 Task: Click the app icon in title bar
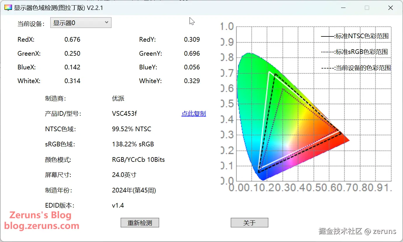[8, 8]
